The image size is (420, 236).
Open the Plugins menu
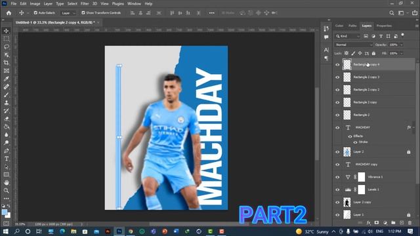[x=118, y=4]
